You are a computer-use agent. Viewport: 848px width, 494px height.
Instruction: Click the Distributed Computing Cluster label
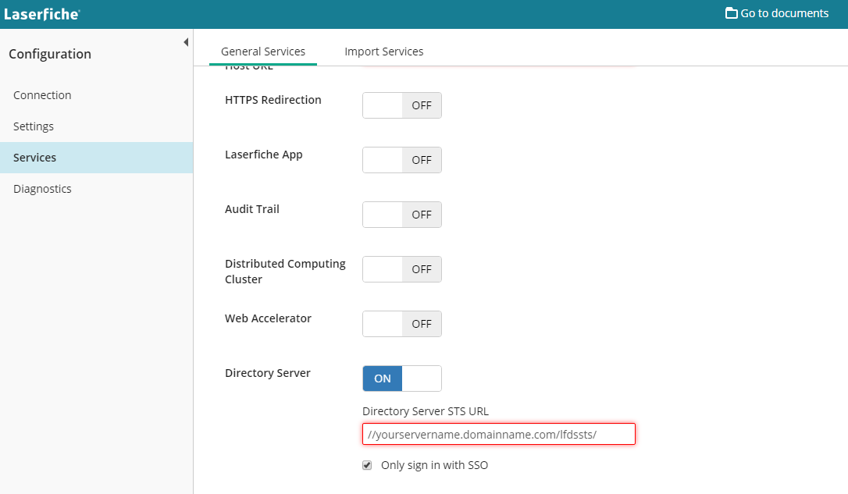(x=285, y=272)
